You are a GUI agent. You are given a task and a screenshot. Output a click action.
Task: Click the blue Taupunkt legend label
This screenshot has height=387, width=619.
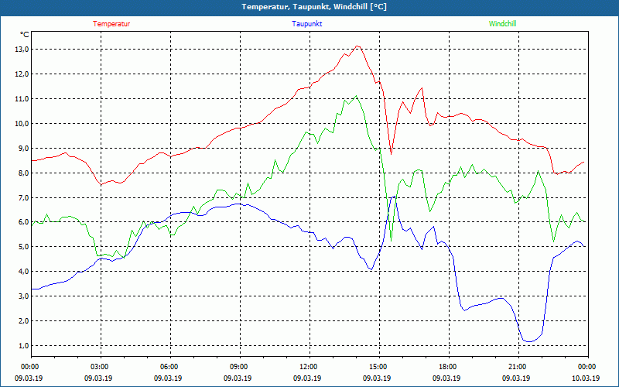click(306, 24)
